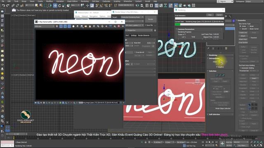Image resolution: width=264 pixels, height=148 pixels.
Task: Select the Link tool
Action: pos(13,5)
